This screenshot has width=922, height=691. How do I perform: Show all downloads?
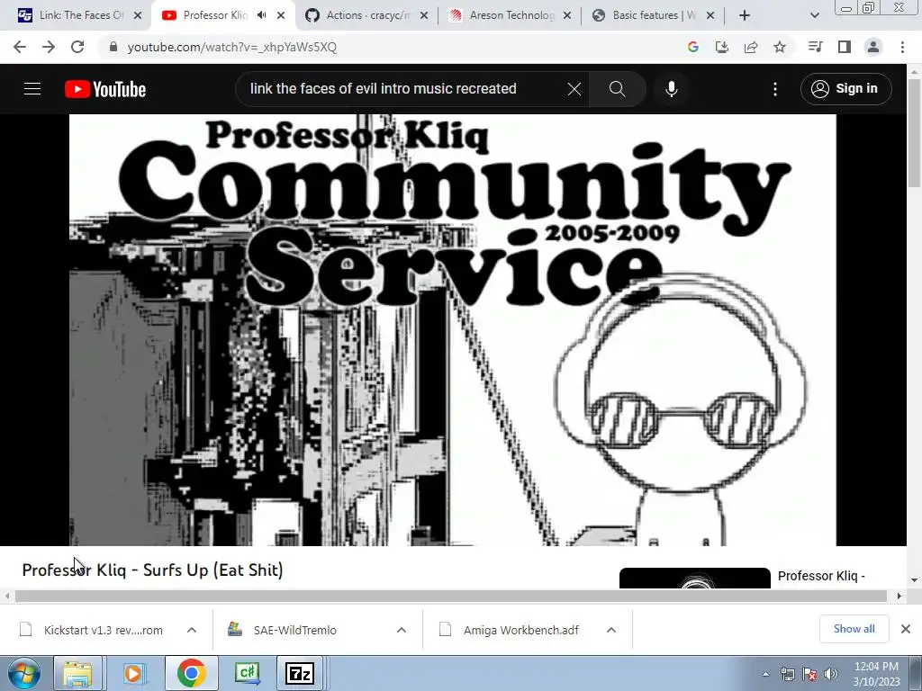[x=854, y=629]
